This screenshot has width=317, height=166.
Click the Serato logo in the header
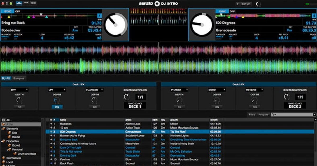pyautogui.click(x=151, y=3)
